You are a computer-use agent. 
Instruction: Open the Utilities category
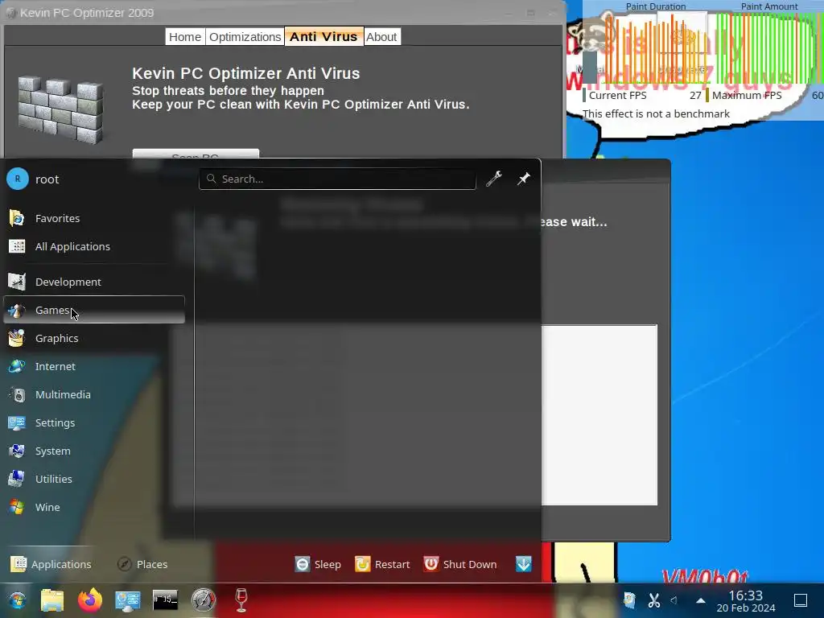pyautogui.click(x=93, y=479)
